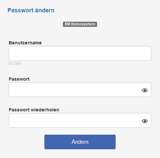The width and height of the screenshot is (160, 158).
Task: Unmask characters in the lower password field
Action: [145, 121]
